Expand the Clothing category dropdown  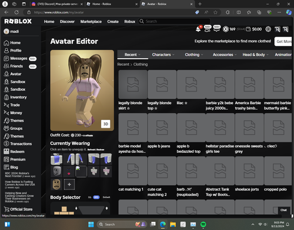tap(194, 55)
